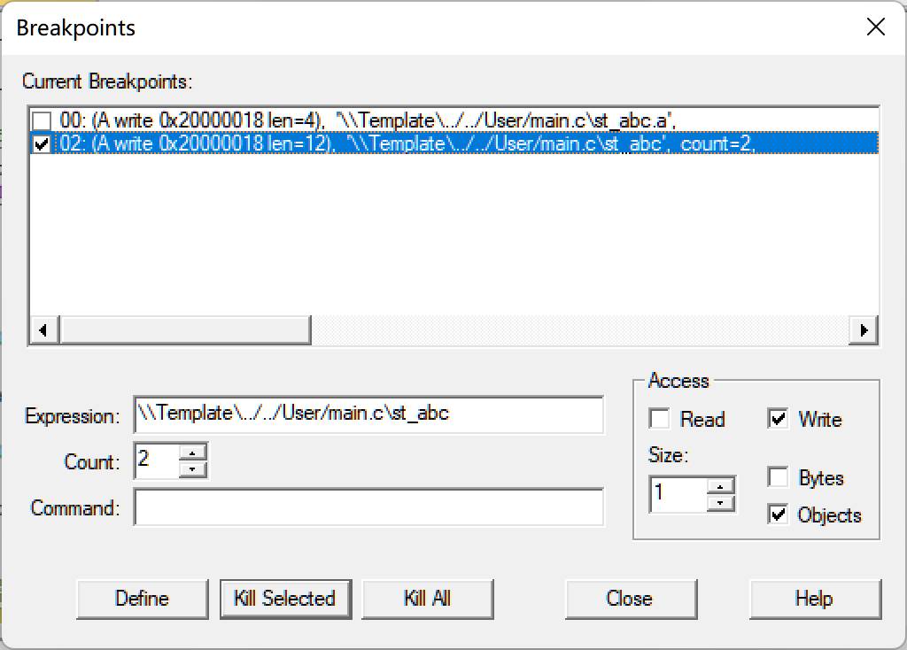The image size is (907, 650).
Task: Enable the 00 breakpoint checkbox for st_abc.a
Action: (42, 120)
